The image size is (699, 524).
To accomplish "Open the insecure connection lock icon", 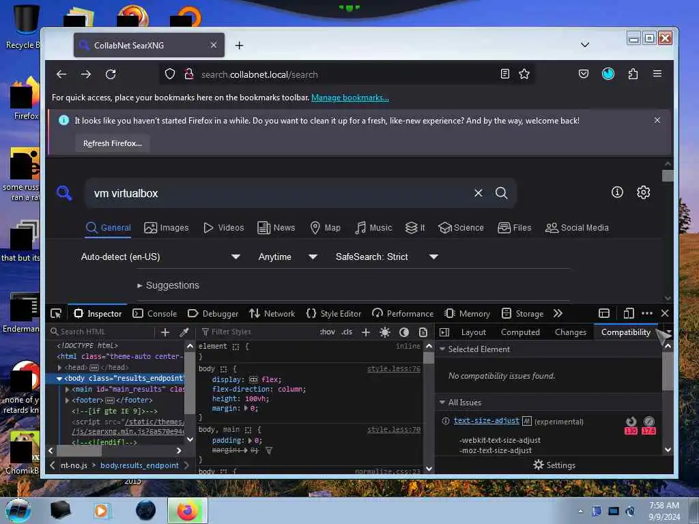I will click(x=188, y=74).
